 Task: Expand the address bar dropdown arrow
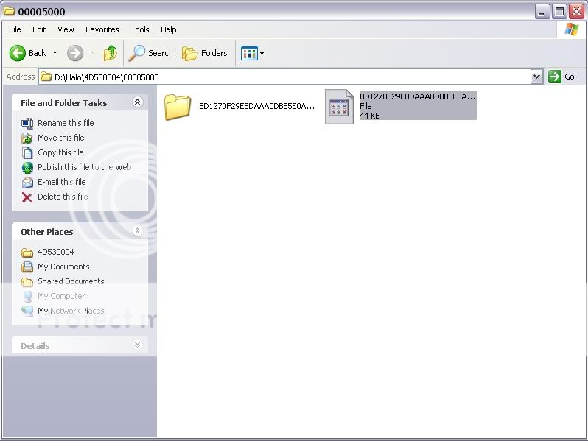pos(536,77)
